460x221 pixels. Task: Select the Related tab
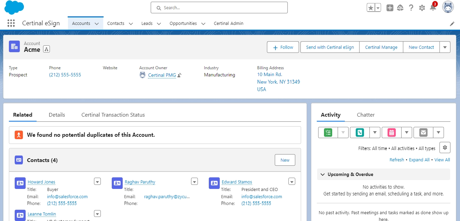pyautogui.click(x=23, y=115)
